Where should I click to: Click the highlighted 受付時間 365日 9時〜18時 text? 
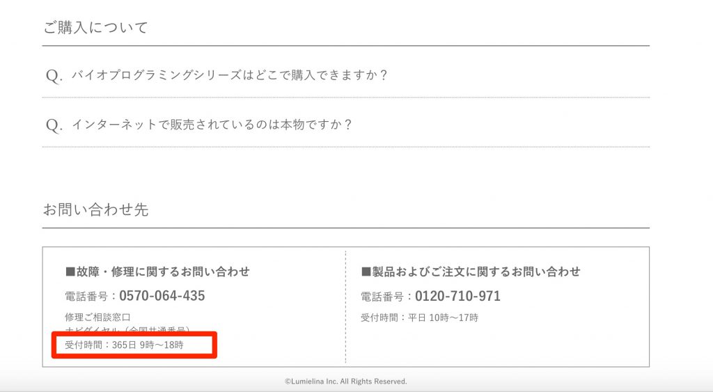click(x=125, y=345)
